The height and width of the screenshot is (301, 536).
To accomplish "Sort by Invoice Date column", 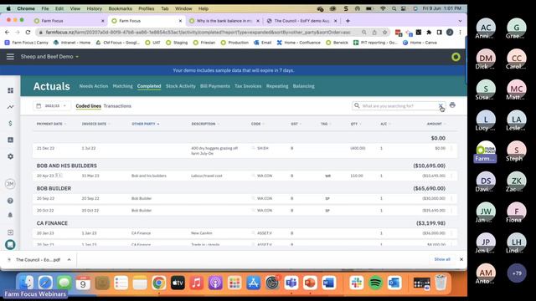I will coord(95,124).
